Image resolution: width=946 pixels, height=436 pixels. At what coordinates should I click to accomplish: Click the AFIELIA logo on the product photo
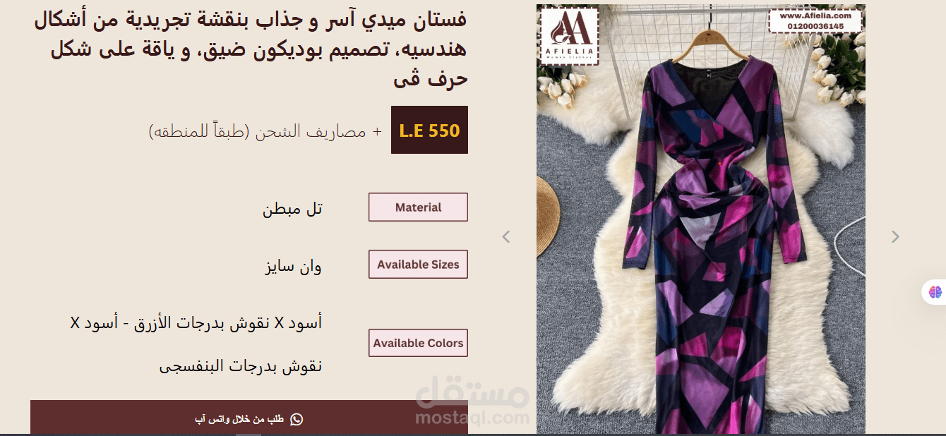click(569, 35)
